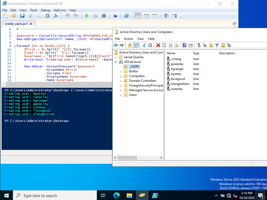Click the green Run Script button
267x200 pixels.
pyautogui.click(x=87, y=16)
